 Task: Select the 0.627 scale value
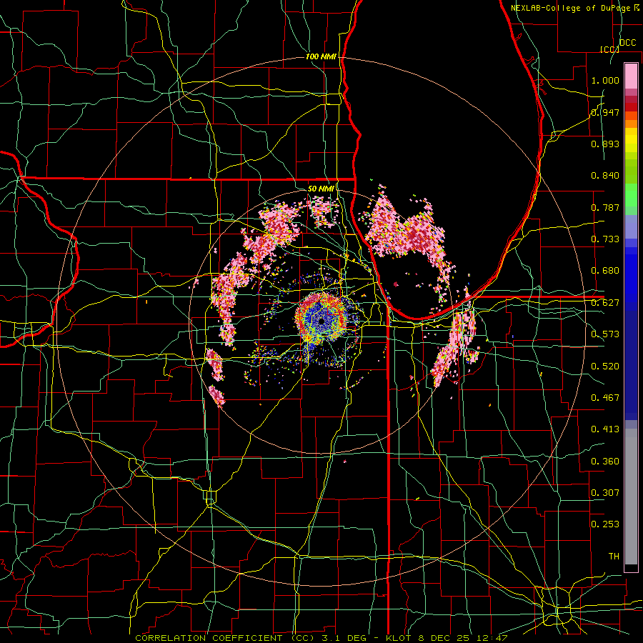(605, 303)
